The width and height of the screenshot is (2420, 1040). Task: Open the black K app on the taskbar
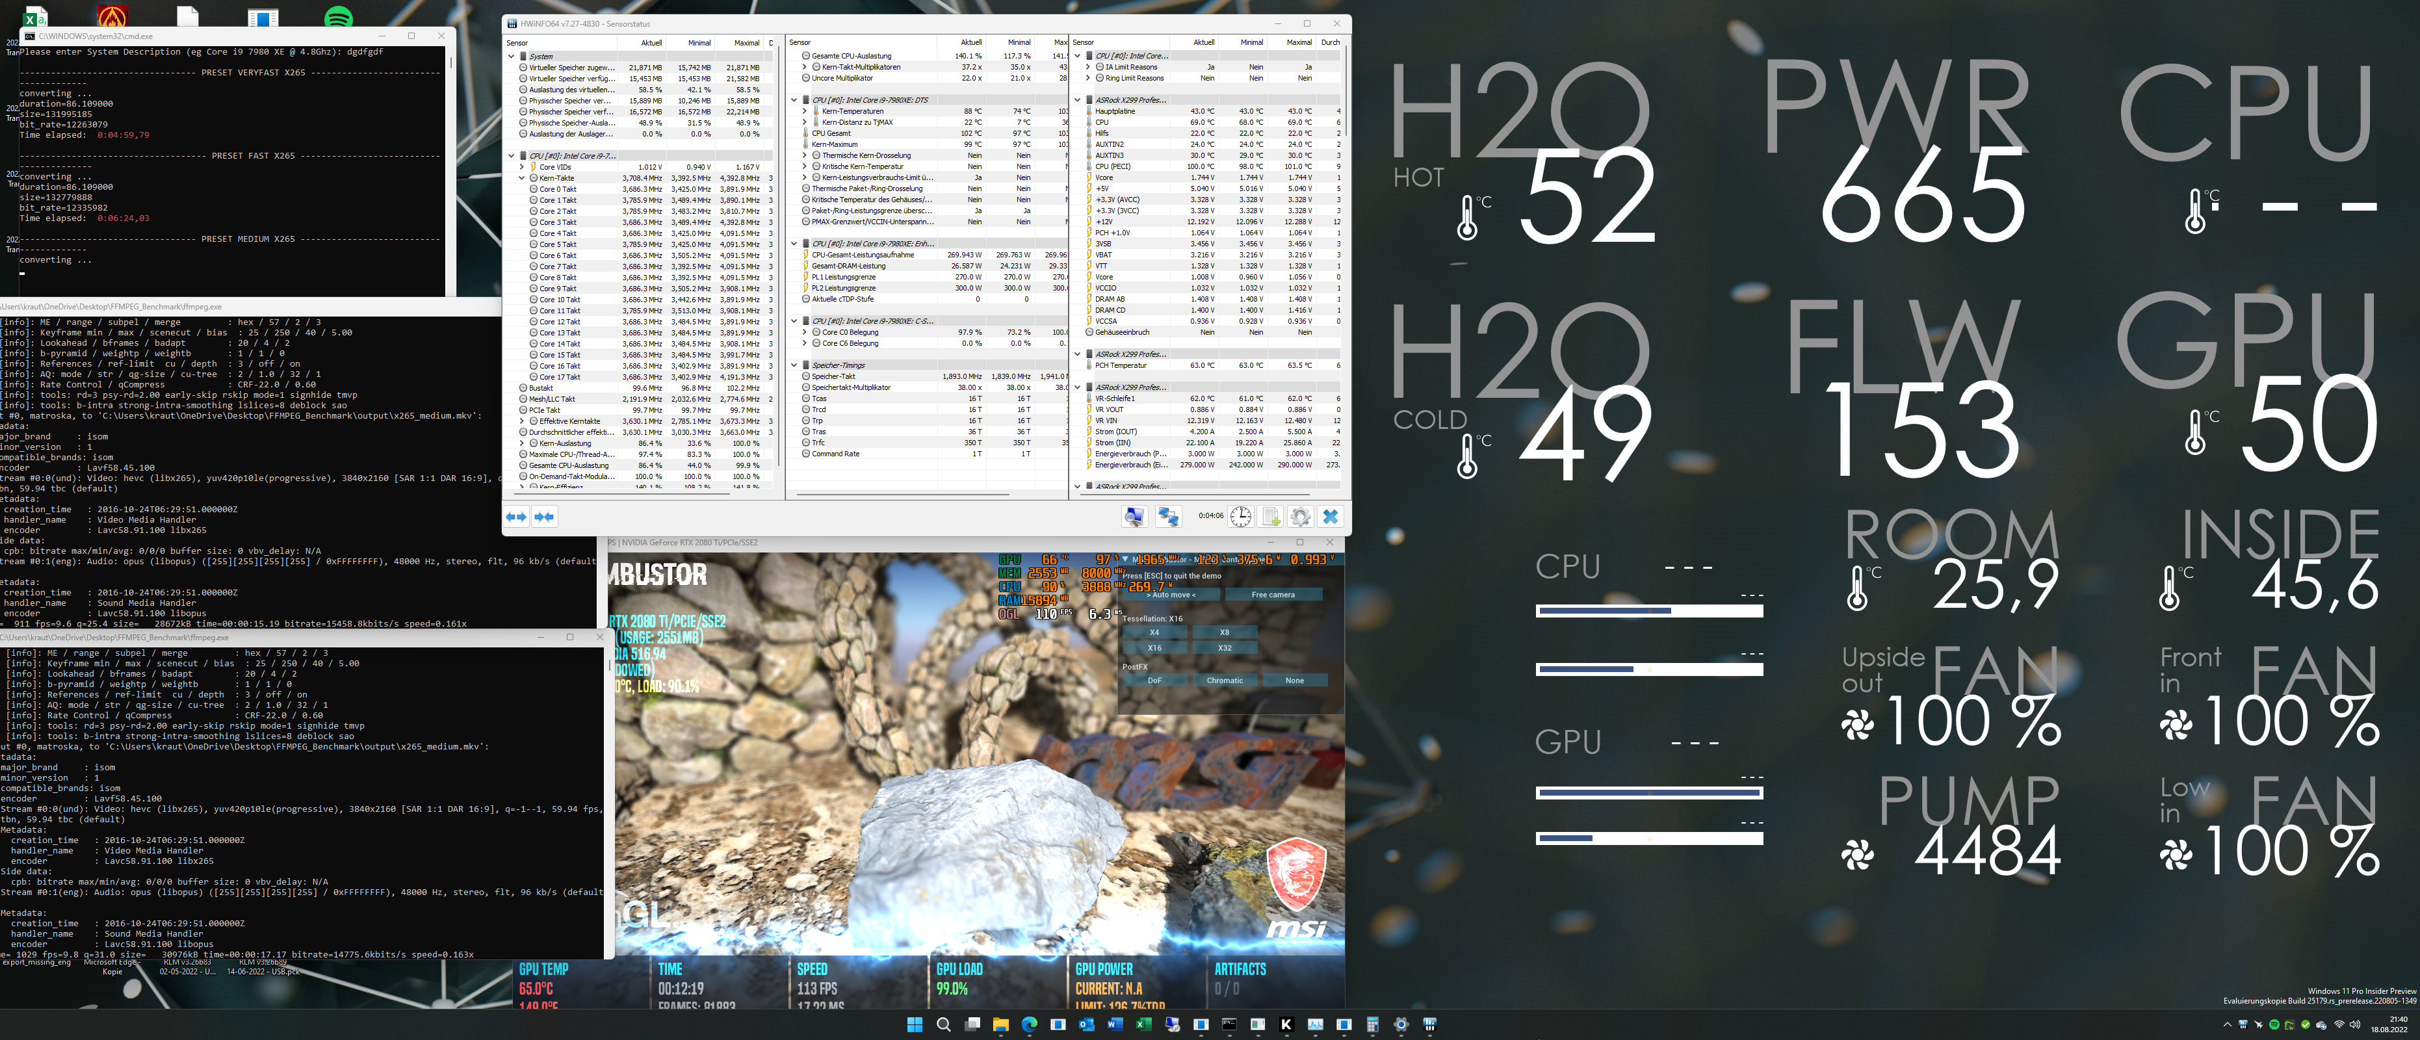tap(1286, 1024)
